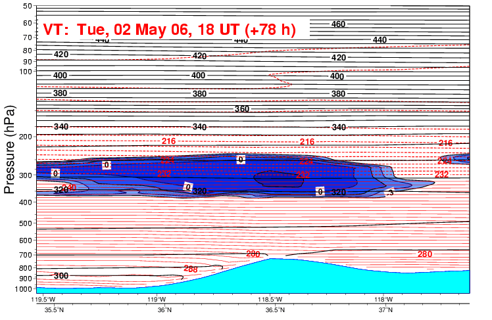Click the 50 hPa pressure tick label
Screen dimensions: 492x320
27,6
